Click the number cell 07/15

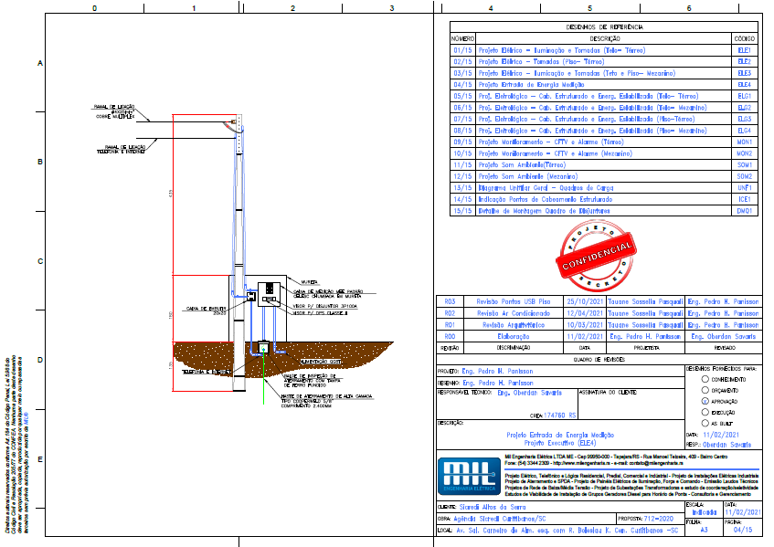[x=462, y=119]
